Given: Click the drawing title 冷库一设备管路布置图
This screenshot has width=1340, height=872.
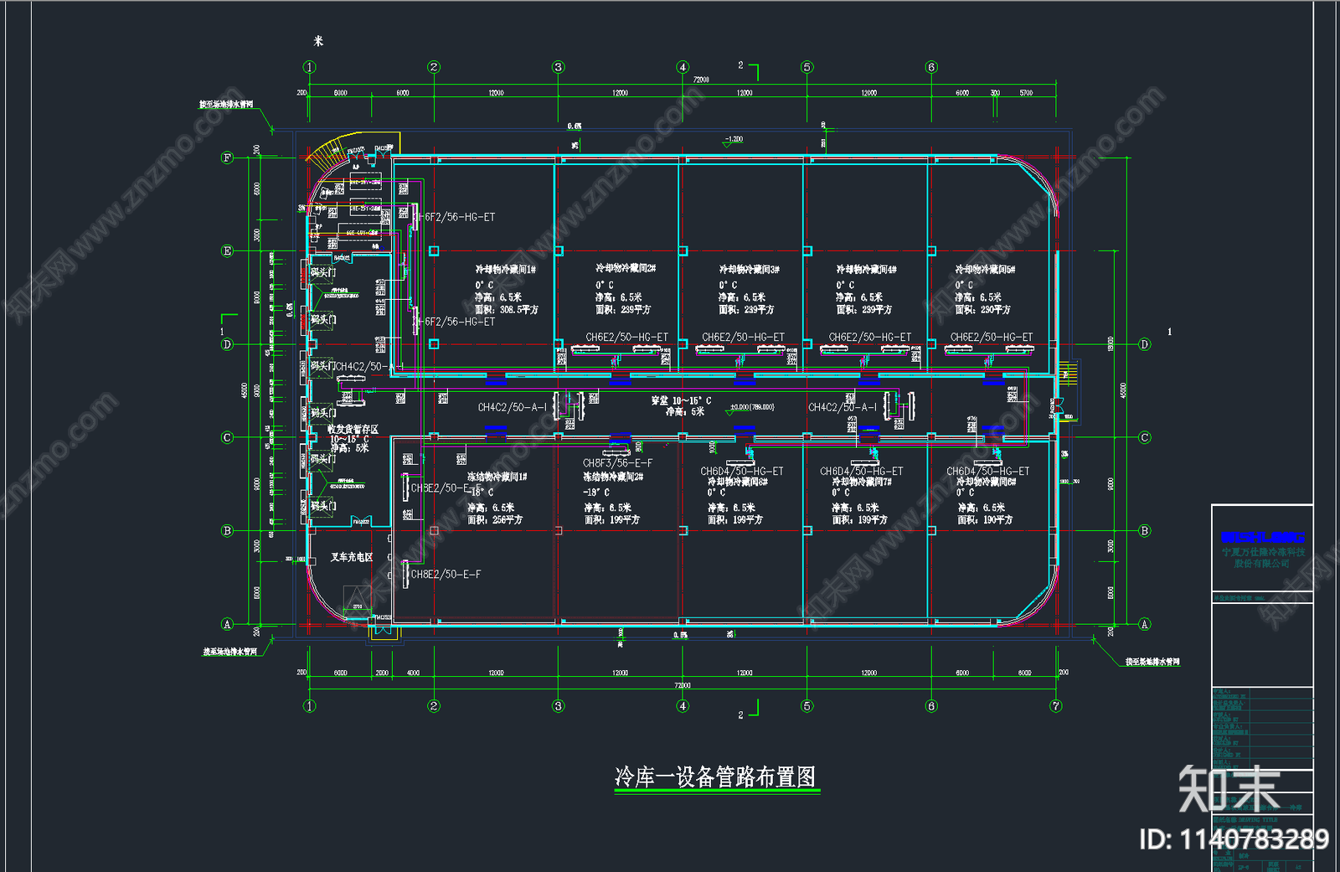Looking at the screenshot, I should click(715, 777).
